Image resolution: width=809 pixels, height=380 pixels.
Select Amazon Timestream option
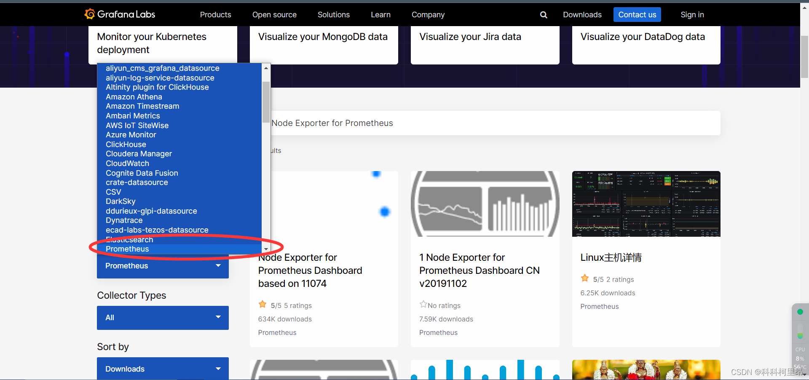(x=179, y=106)
